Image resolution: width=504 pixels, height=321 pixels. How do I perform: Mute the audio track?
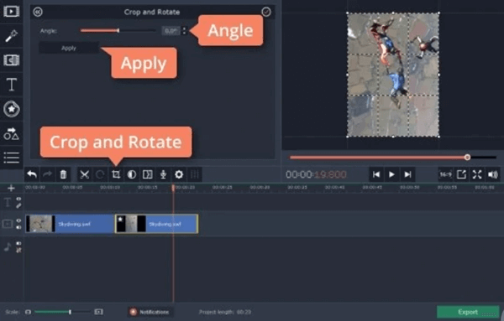[x=18, y=243]
